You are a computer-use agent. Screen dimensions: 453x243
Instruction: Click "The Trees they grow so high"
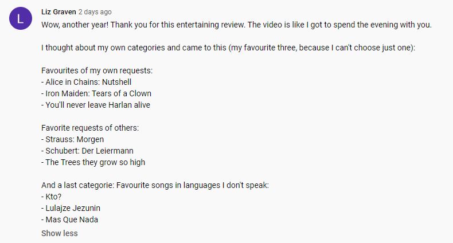pyautogui.click(x=93, y=162)
